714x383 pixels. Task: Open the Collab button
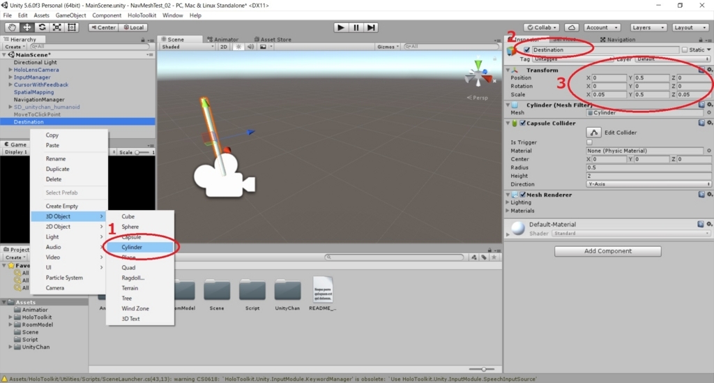542,27
